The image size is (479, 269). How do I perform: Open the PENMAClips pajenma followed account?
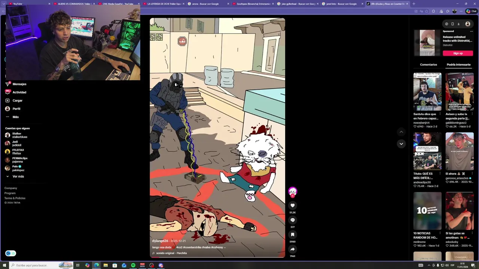coord(16,160)
